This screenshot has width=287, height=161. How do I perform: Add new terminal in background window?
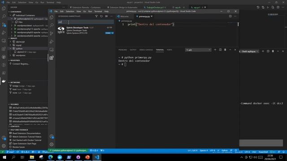tap(263, 51)
